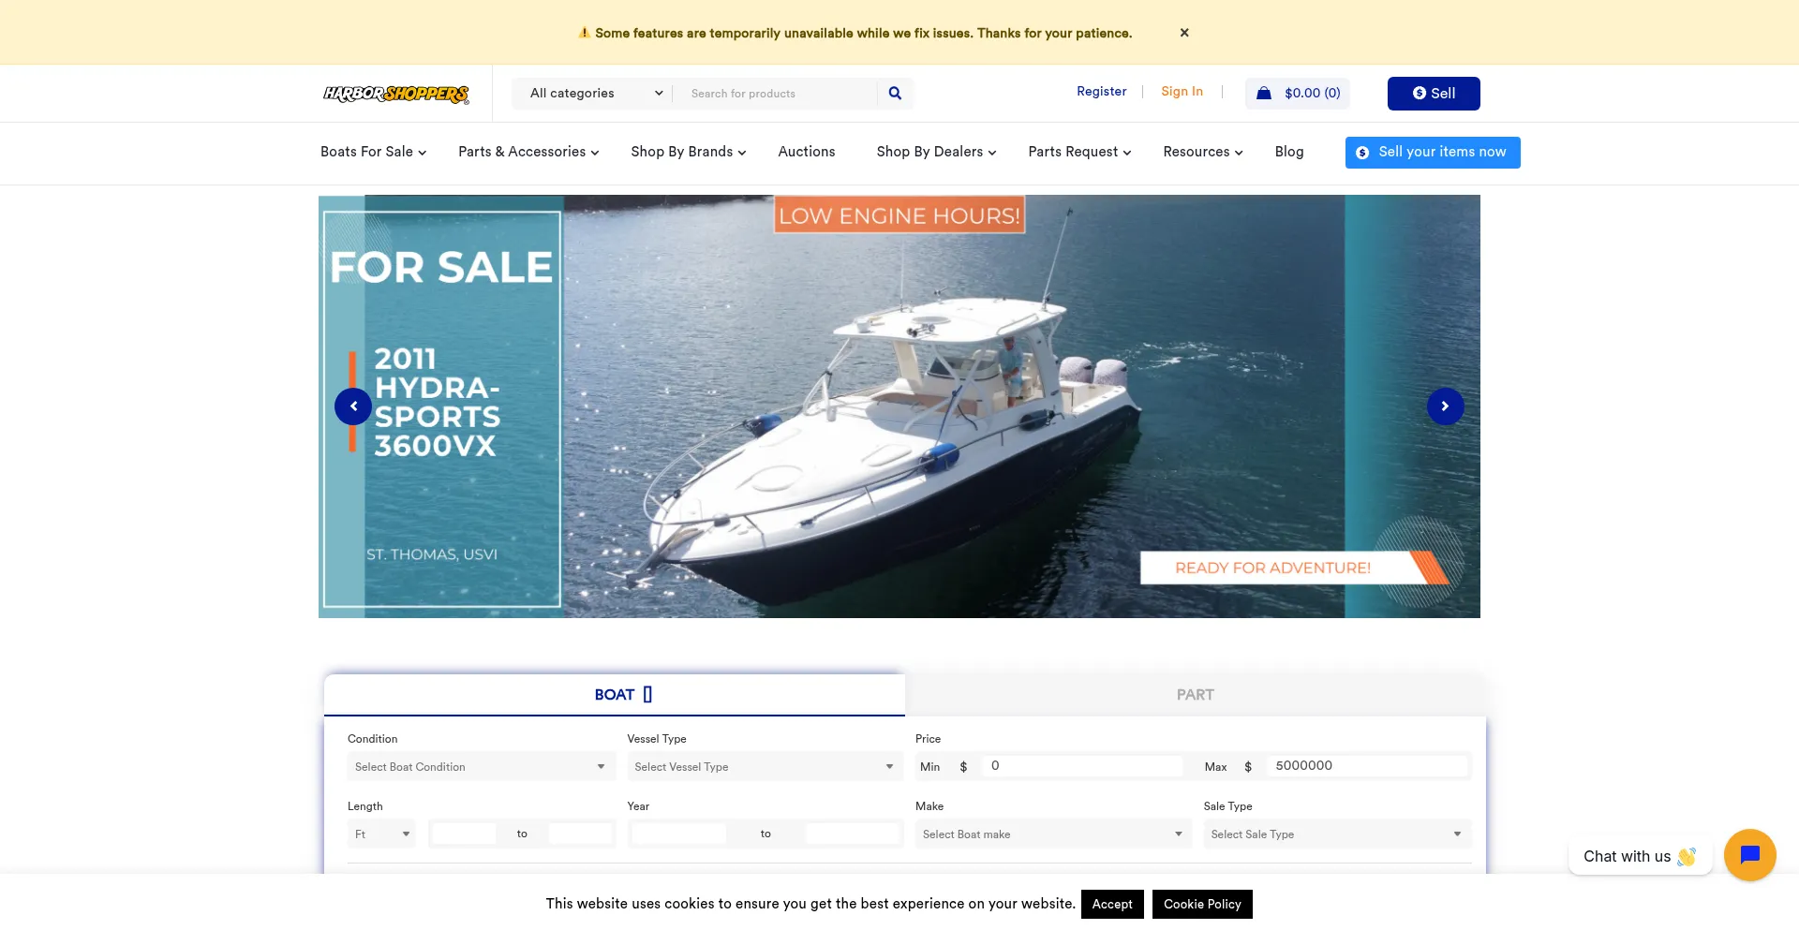Switch to the PART search tab
1799x930 pixels.
(x=1195, y=695)
